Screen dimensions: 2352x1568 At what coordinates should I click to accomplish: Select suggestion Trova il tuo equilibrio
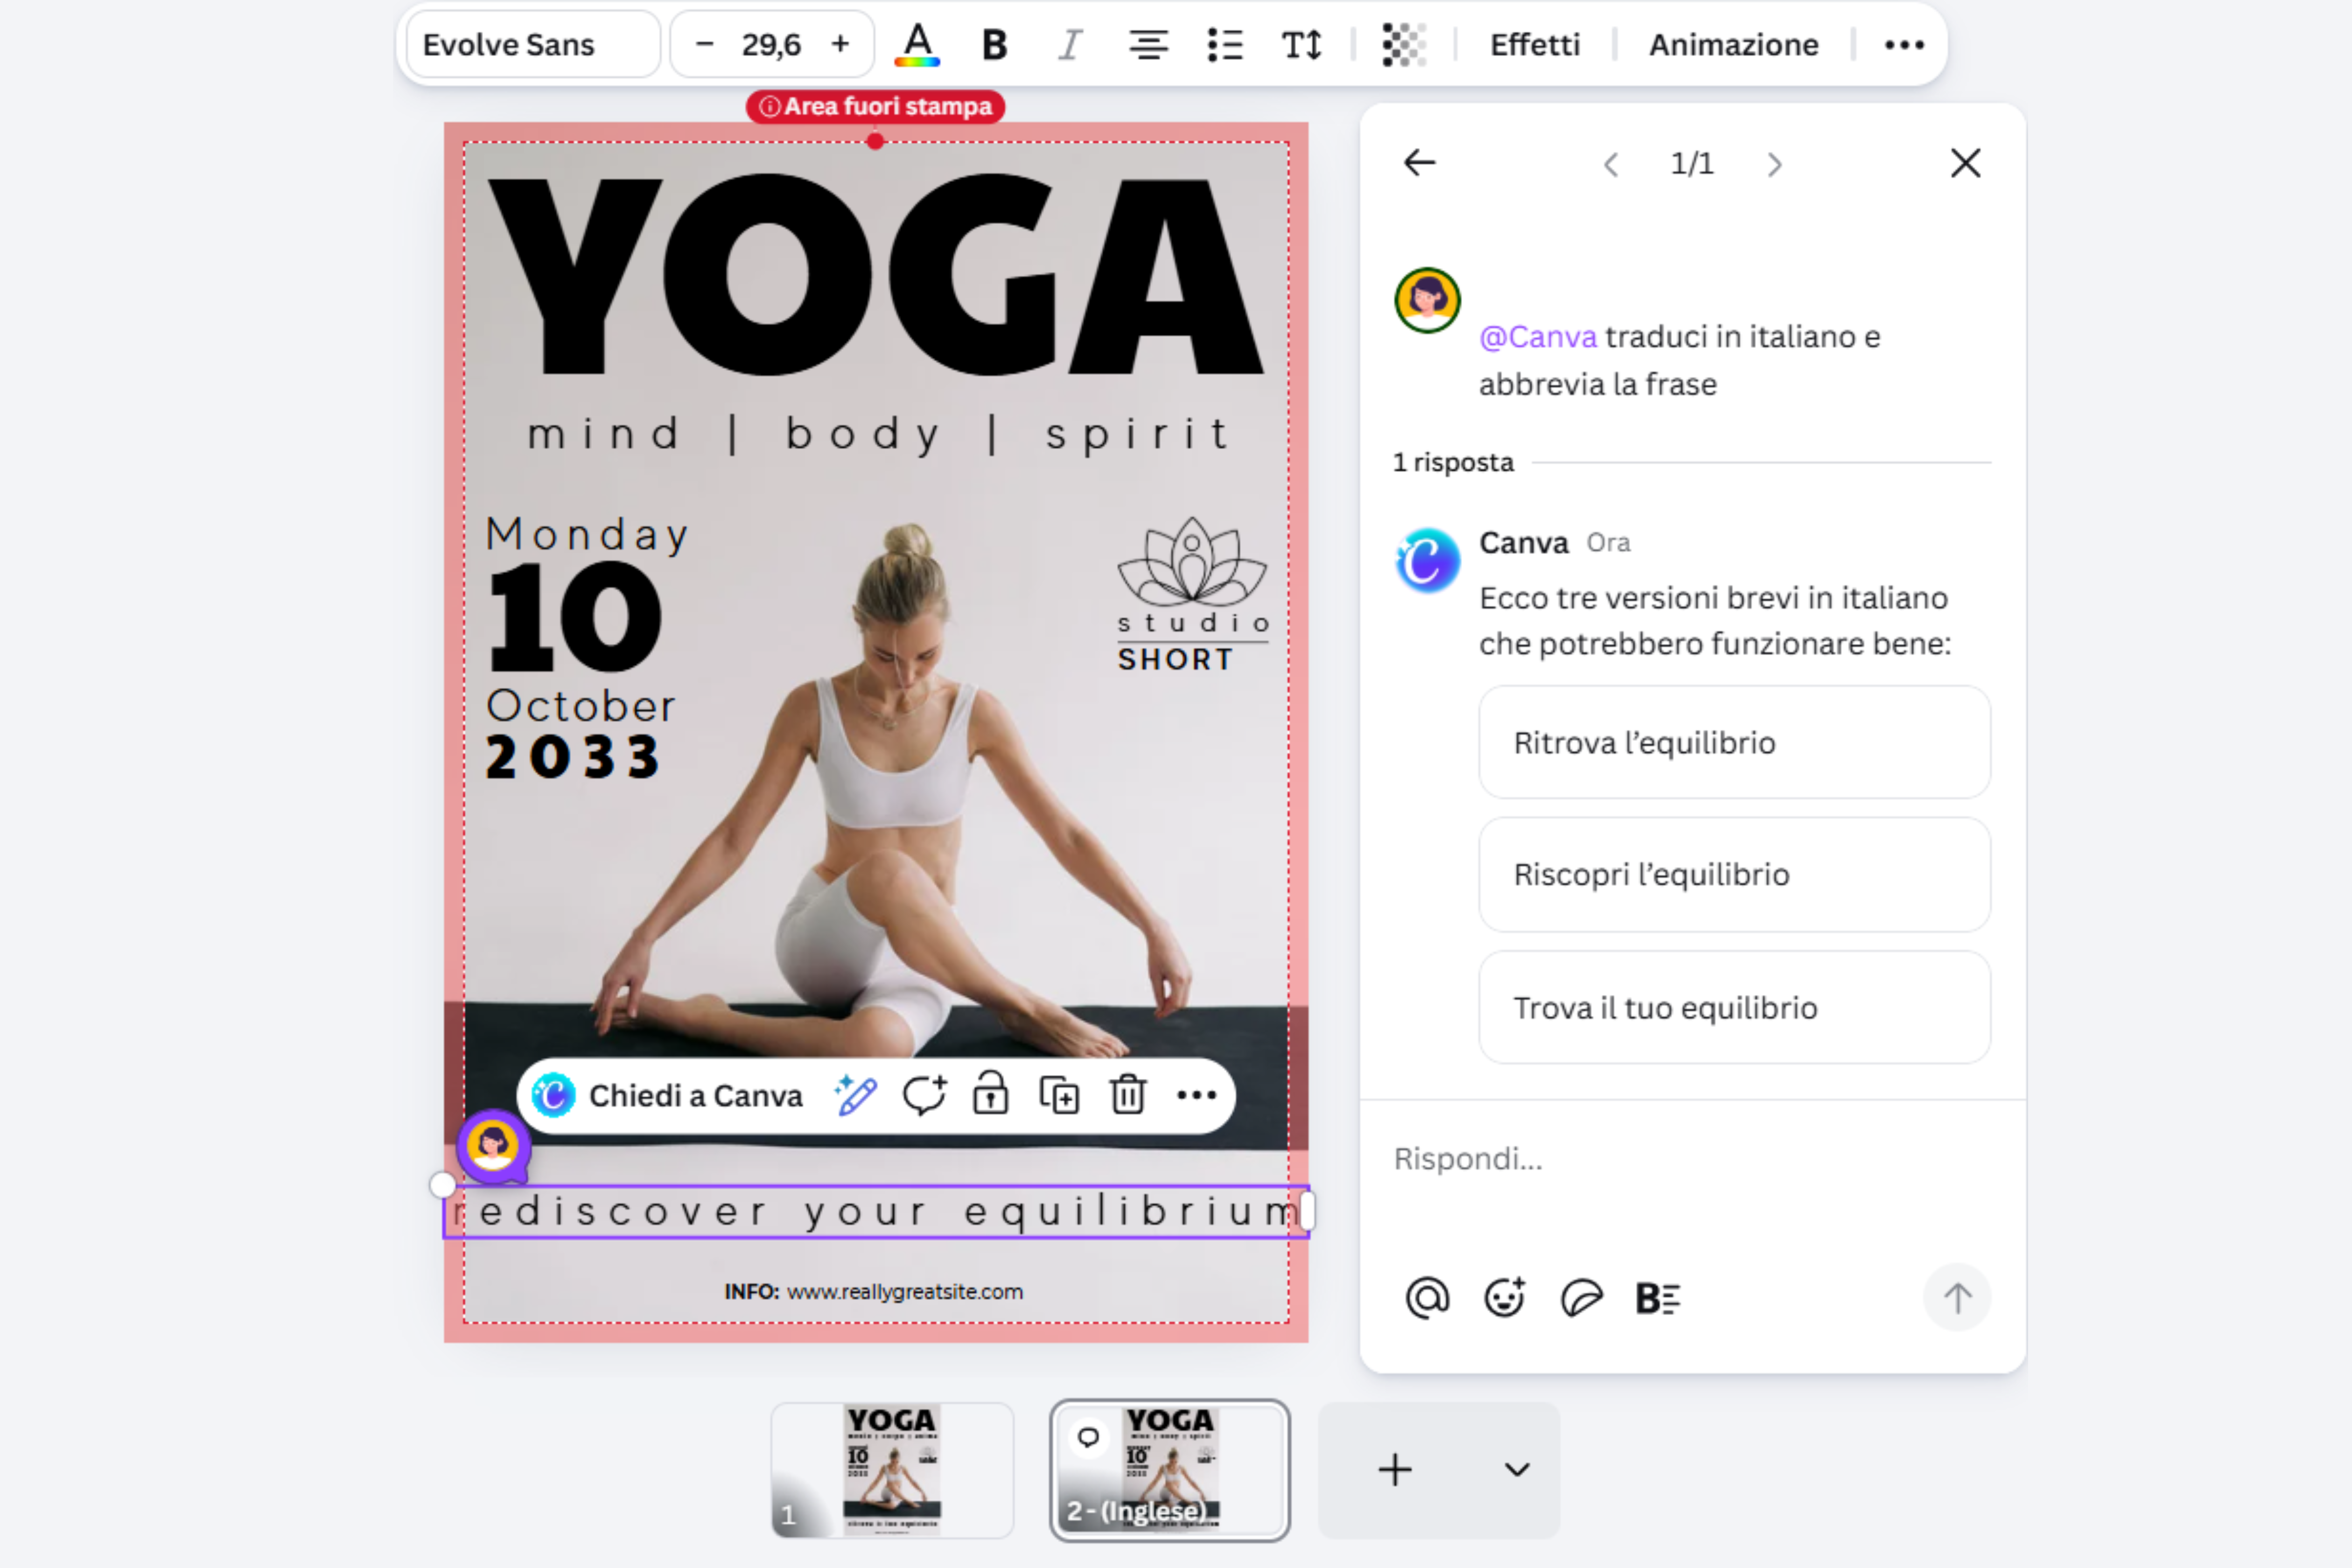[x=1734, y=1008]
